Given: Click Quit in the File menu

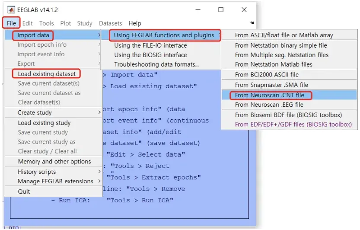Looking at the screenshot, I should [x=24, y=192].
